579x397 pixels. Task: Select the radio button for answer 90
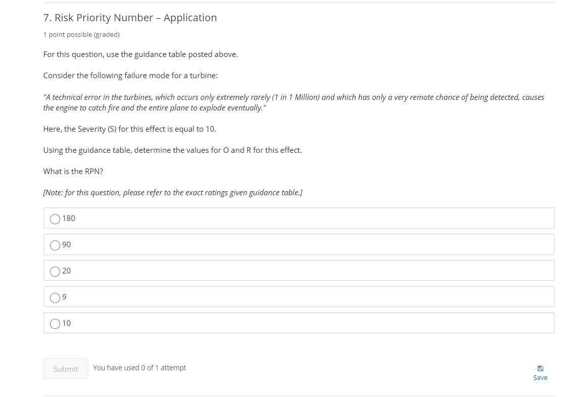pyautogui.click(x=55, y=245)
